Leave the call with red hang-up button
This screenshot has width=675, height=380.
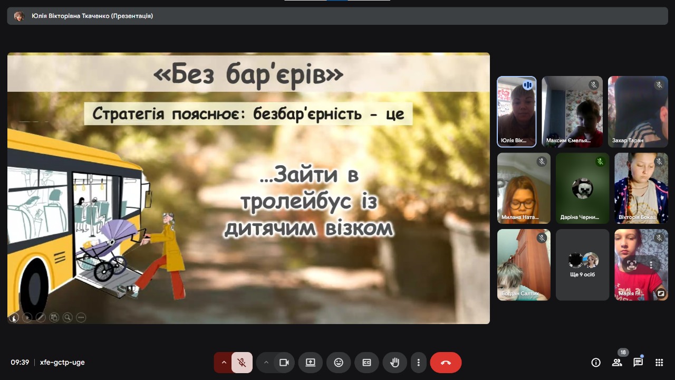pyautogui.click(x=446, y=363)
